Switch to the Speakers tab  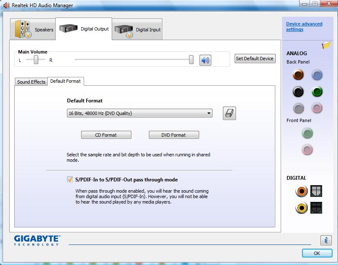[33, 29]
